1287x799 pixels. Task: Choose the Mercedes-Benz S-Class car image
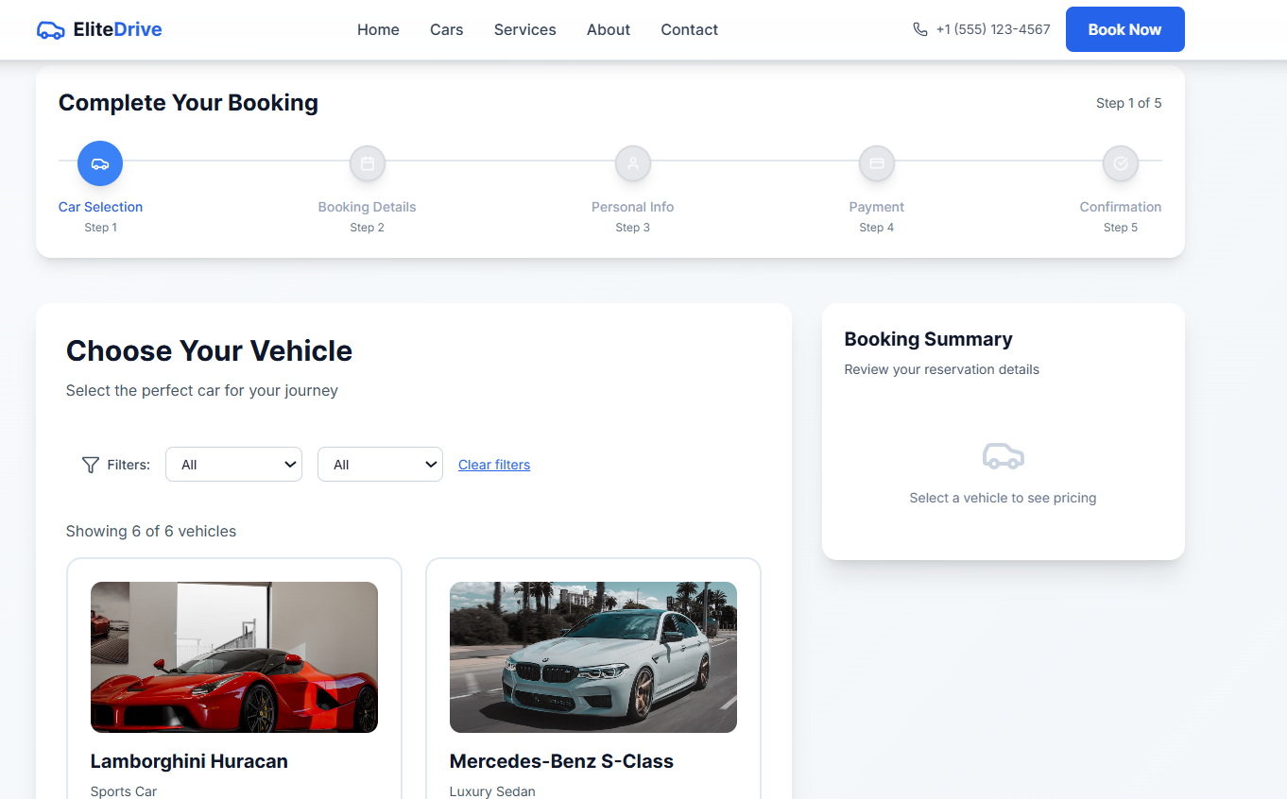[593, 657]
